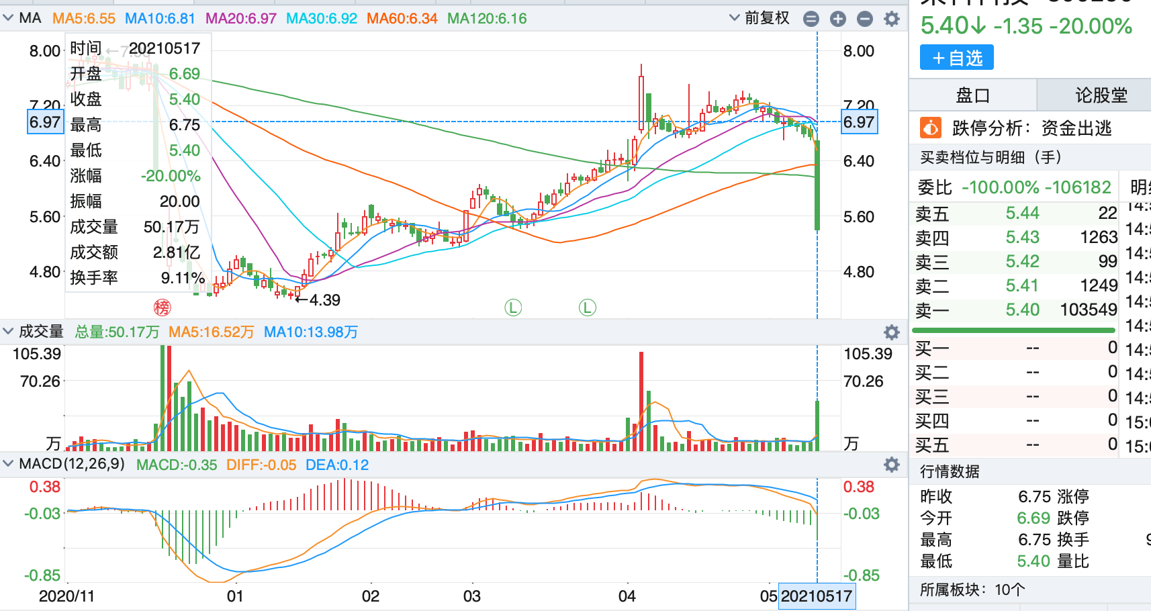1151x611 pixels.
Task: Switch to the 盘口 tab
Action: coord(973,95)
